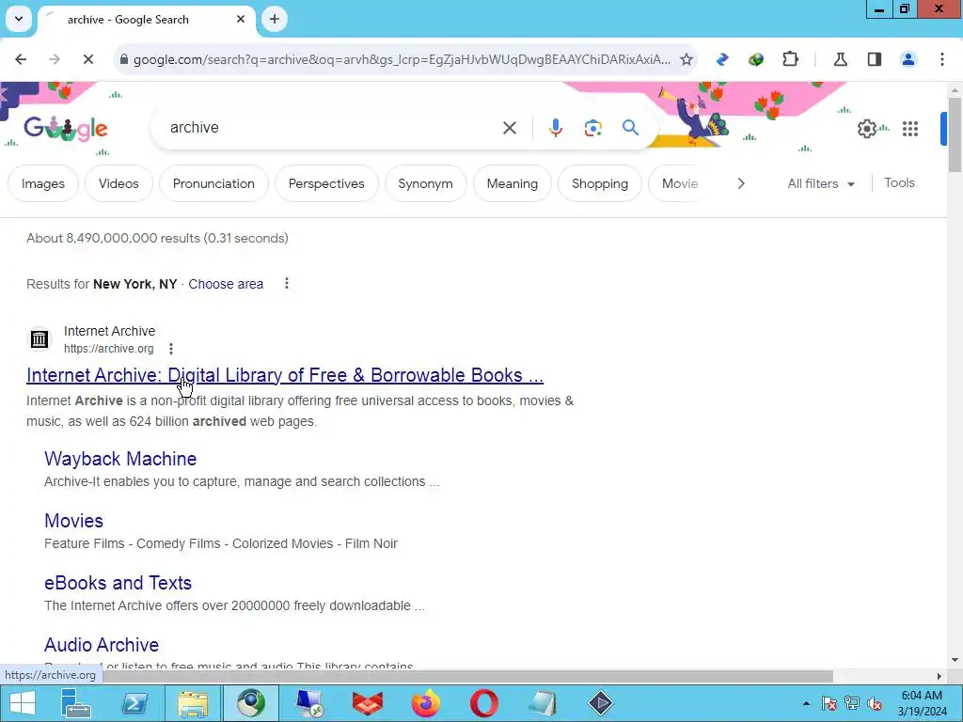Select the Synonym filter chip
This screenshot has width=963, height=722.
pos(426,183)
